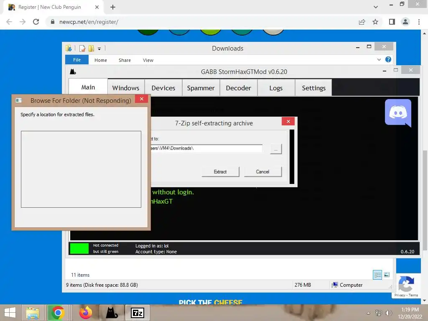428x321 pixels.
Task: Show hidden tray icons arrow
Action: (369, 313)
